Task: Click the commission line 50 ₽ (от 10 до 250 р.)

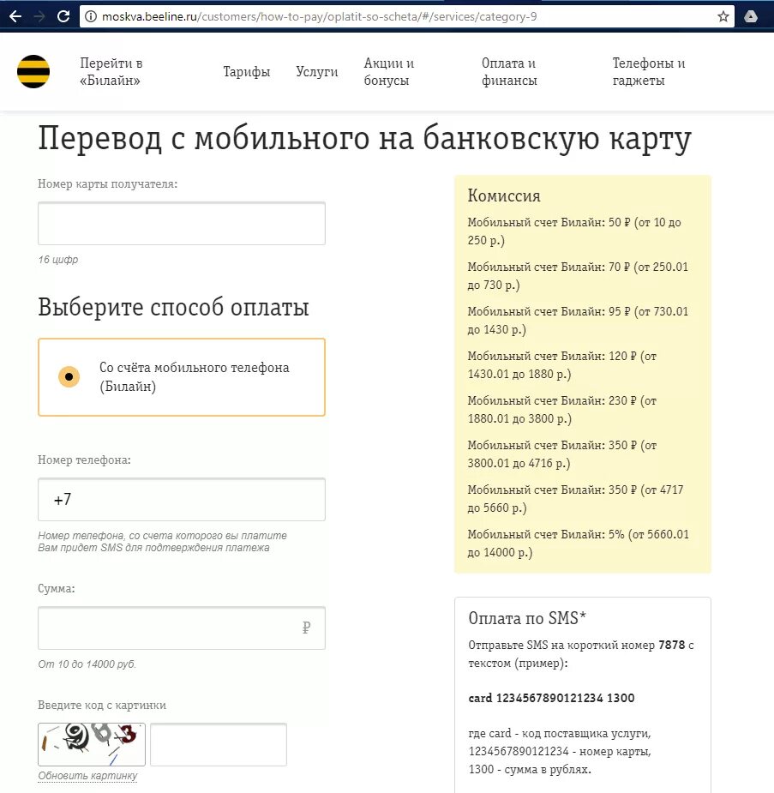Action: 574,231
